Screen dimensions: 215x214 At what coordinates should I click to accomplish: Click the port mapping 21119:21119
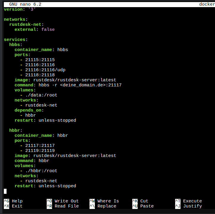tap(40, 151)
